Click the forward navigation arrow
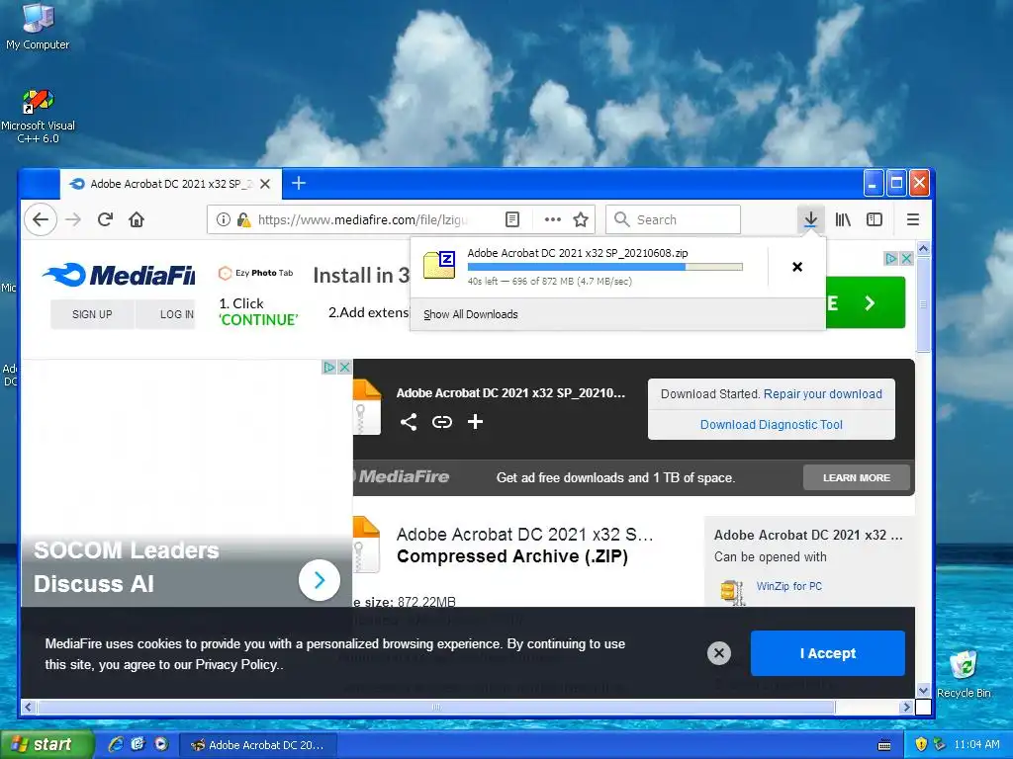Viewport: 1013px width, 759px height. coord(73,220)
